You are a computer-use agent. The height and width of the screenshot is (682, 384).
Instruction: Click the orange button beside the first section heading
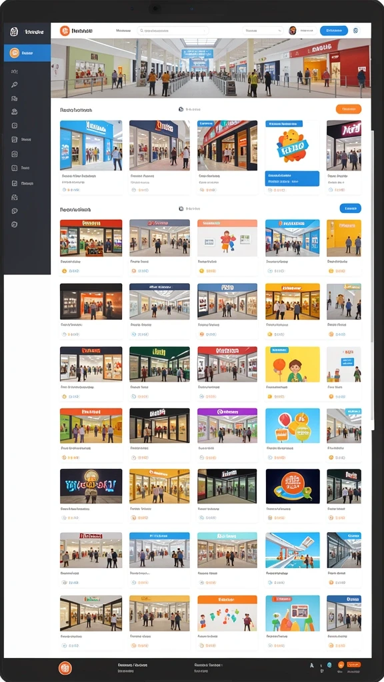point(349,109)
